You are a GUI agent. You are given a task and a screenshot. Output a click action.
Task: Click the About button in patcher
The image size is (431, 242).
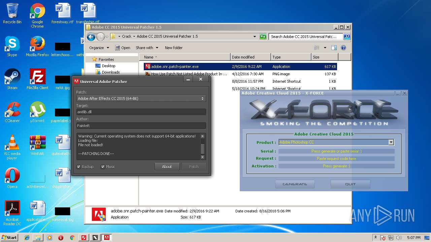167,167
